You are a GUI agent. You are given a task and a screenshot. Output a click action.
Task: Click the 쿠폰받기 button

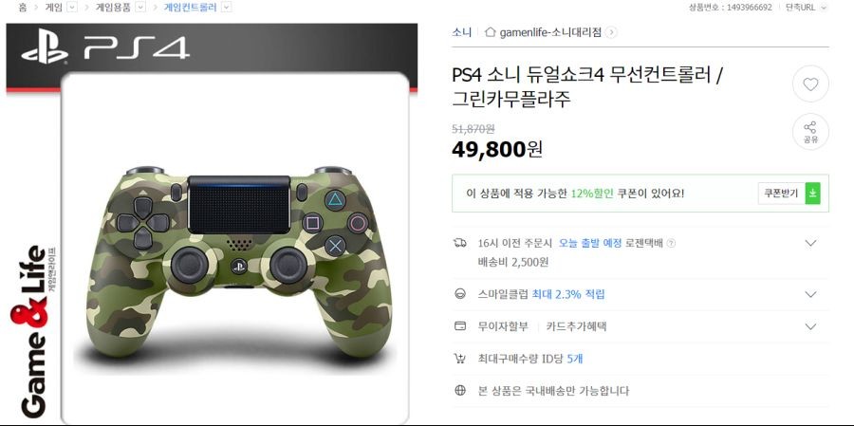click(x=781, y=193)
